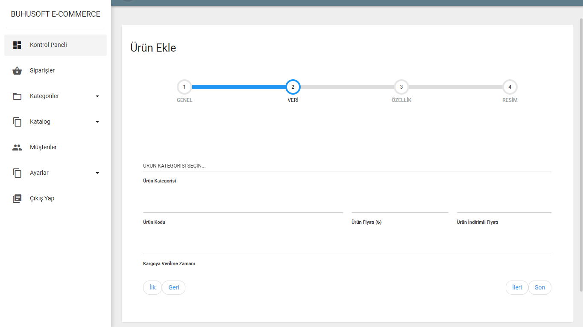Click the Ayarlar sidebar icon
The height and width of the screenshot is (327, 583).
coord(17,173)
